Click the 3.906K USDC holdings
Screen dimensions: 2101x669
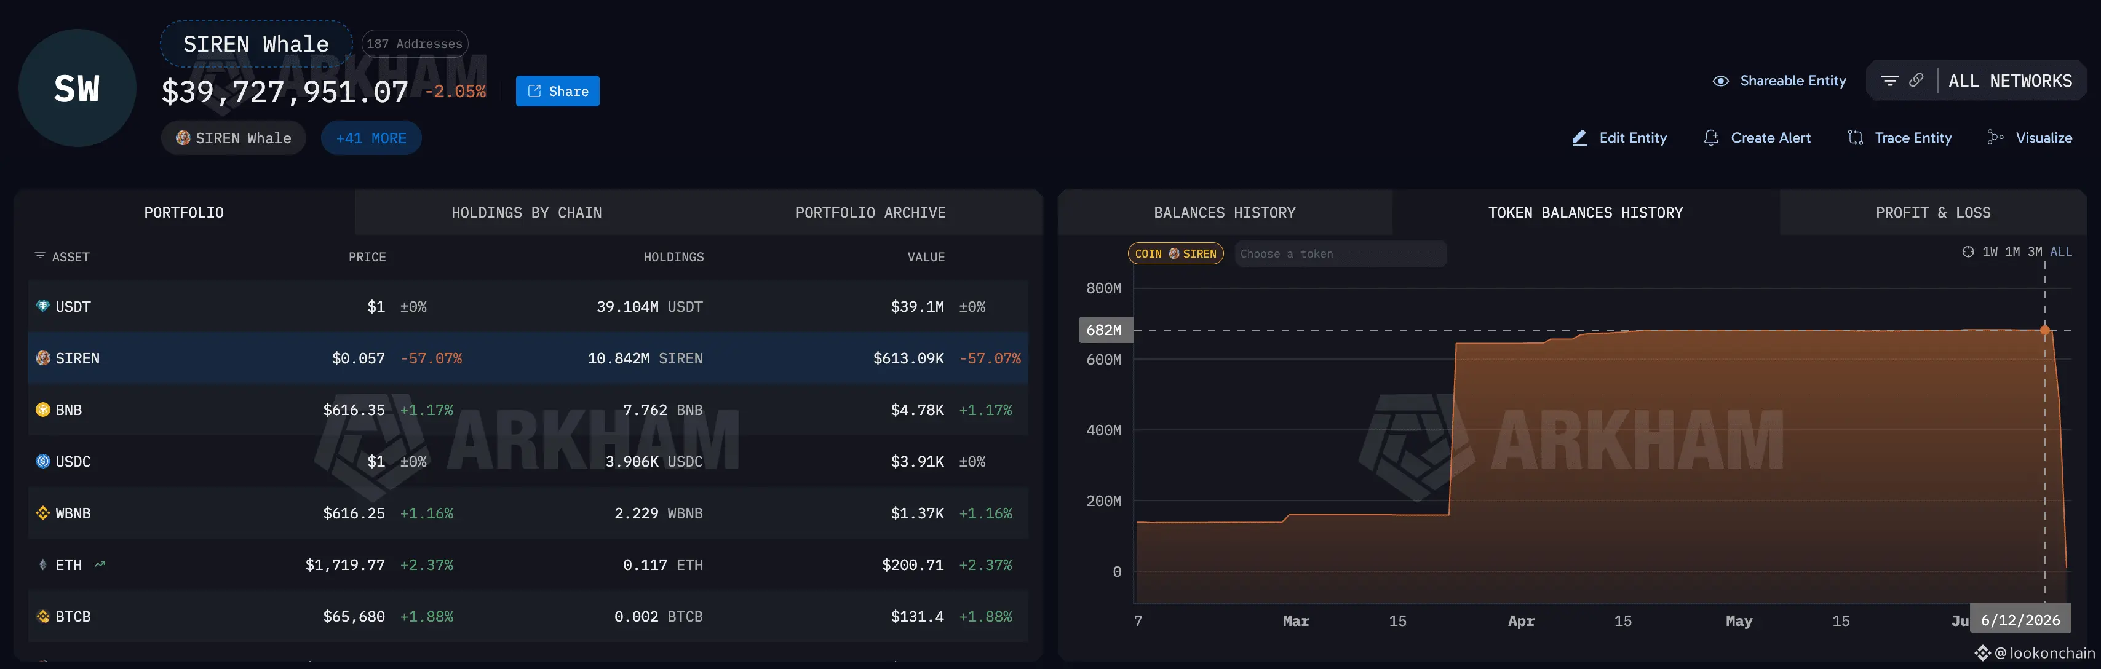pos(653,462)
